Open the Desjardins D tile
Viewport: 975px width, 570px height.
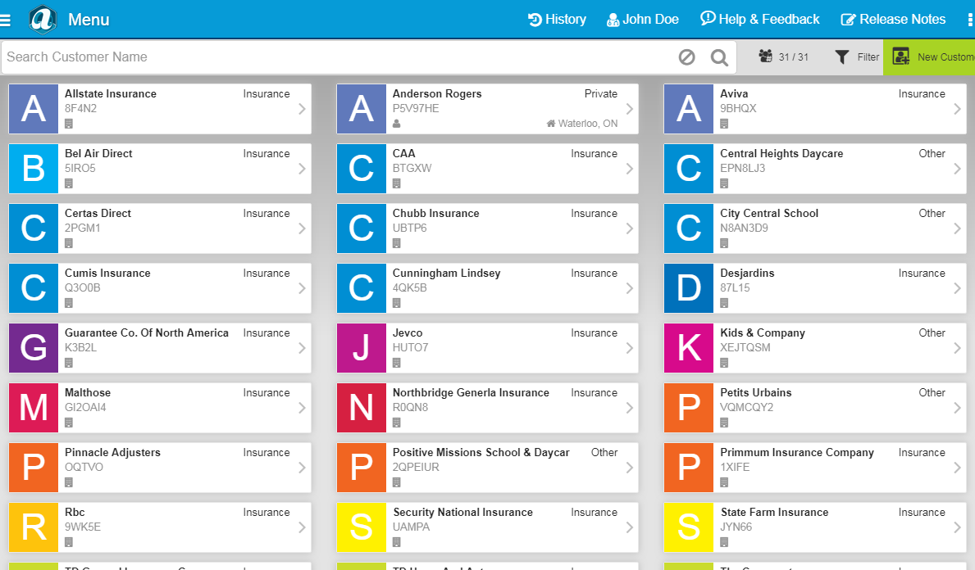(x=689, y=288)
